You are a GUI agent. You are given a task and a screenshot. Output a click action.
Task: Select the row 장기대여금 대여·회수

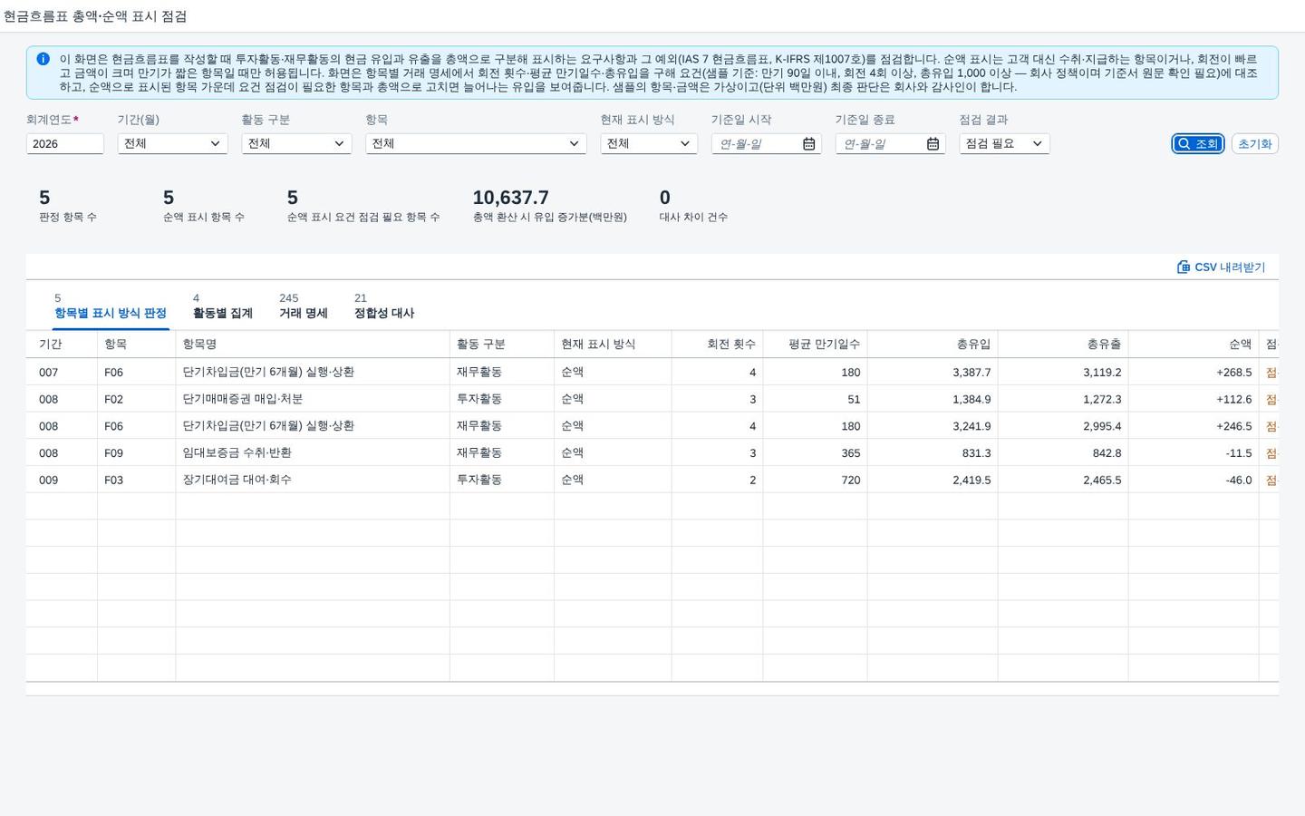point(652,480)
